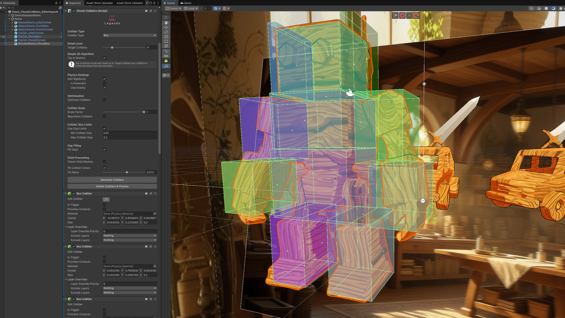The height and width of the screenshot is (318, 565).
Task: Select WoodenRobot_ChonkBox in Hierarchy
Action: (x=34, y=44)
